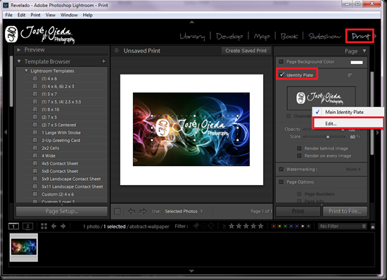
Task: Click identity plate preview box in Page panel
Action: coord(321,98)
